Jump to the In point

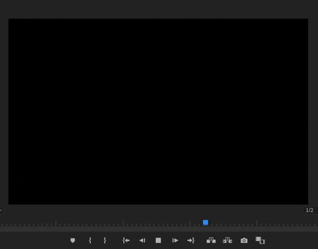point(126,240)
